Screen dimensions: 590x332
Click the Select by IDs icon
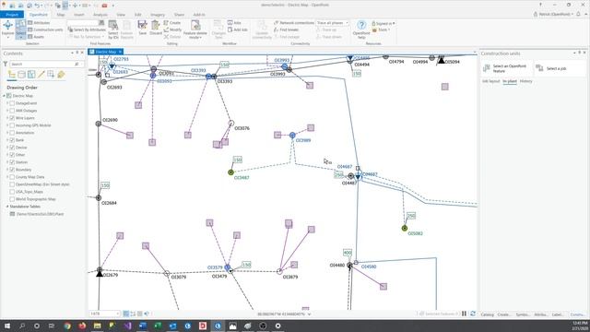pos(113,30)
